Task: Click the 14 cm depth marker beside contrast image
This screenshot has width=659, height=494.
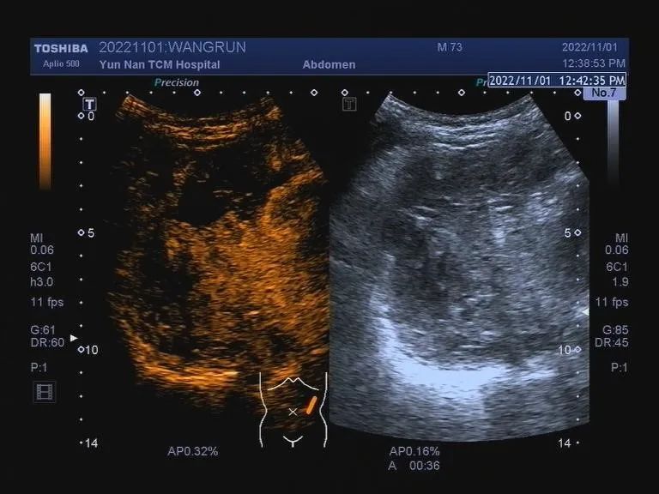Action: 91,443
